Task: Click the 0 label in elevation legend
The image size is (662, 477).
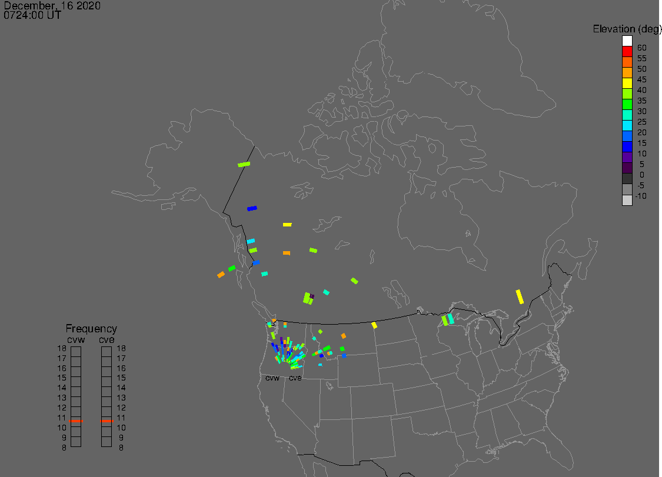Action: click(642, 175)
